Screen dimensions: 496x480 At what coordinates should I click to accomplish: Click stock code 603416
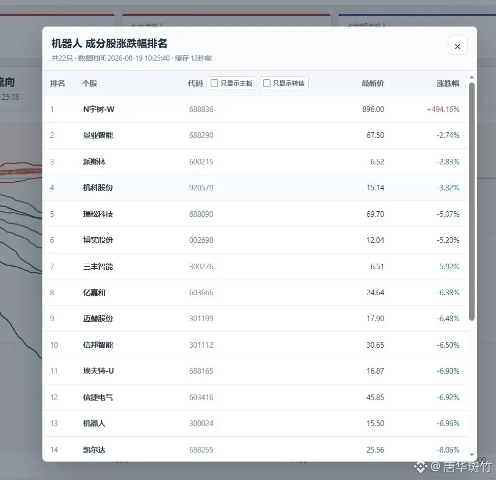pyautogui.click(x=201, y=398)
